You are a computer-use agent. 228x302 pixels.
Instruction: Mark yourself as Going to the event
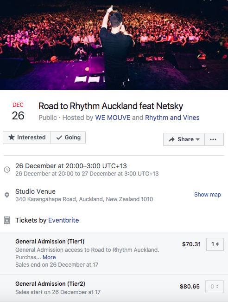pyautogui.click(x=68, y=138)
